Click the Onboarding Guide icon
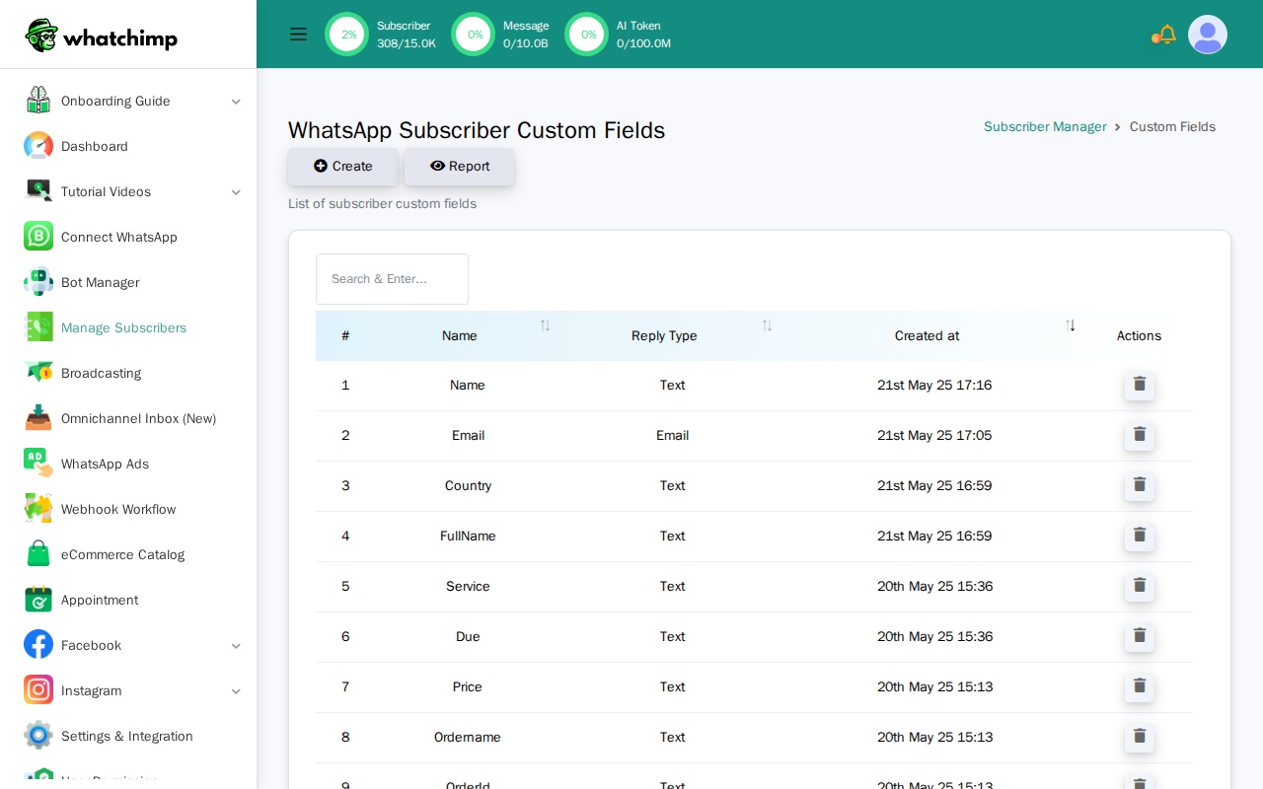The width and height of the screenshot is (1263, 789). point(38,101)
